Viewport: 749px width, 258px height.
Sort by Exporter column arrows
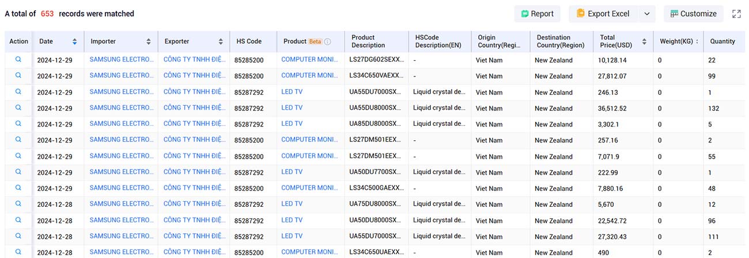click(221, 41)
